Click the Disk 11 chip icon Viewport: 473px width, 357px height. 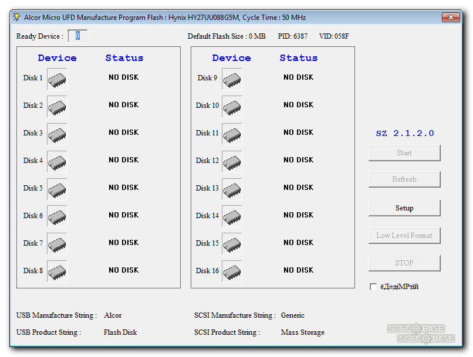click(232, 134)
